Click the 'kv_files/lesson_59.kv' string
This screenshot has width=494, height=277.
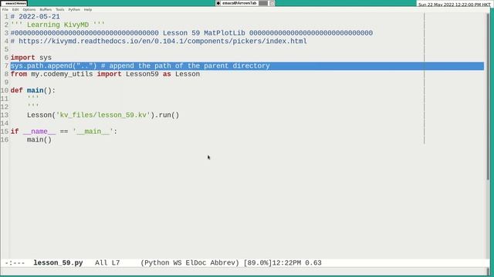tap(103, 115)
